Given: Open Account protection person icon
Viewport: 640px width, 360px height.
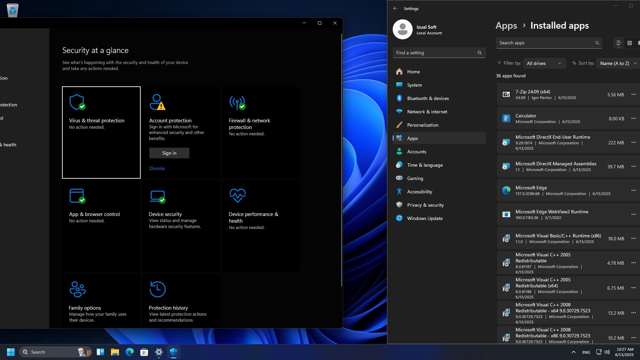Looking at the screenshot, I should (157, 102).
